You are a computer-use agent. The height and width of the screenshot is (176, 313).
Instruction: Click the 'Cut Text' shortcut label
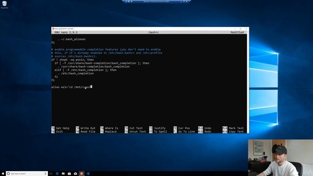coord(136,128)
